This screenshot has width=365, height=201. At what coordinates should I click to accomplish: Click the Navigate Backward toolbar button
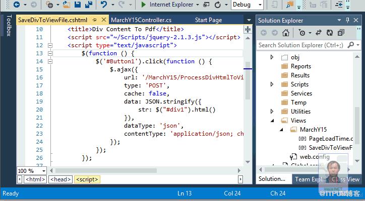point(17,5)
